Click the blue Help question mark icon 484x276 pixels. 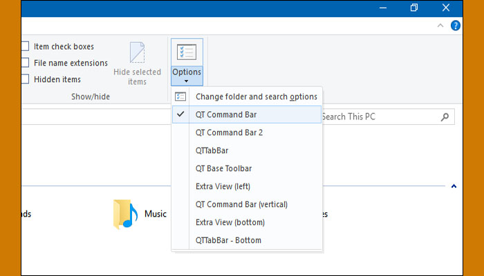click(x=456, y=26)
